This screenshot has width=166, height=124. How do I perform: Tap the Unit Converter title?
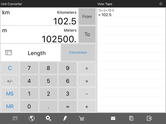11,4
